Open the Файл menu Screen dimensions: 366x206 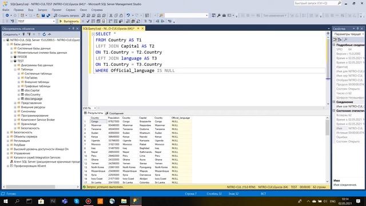coord(6,10)
